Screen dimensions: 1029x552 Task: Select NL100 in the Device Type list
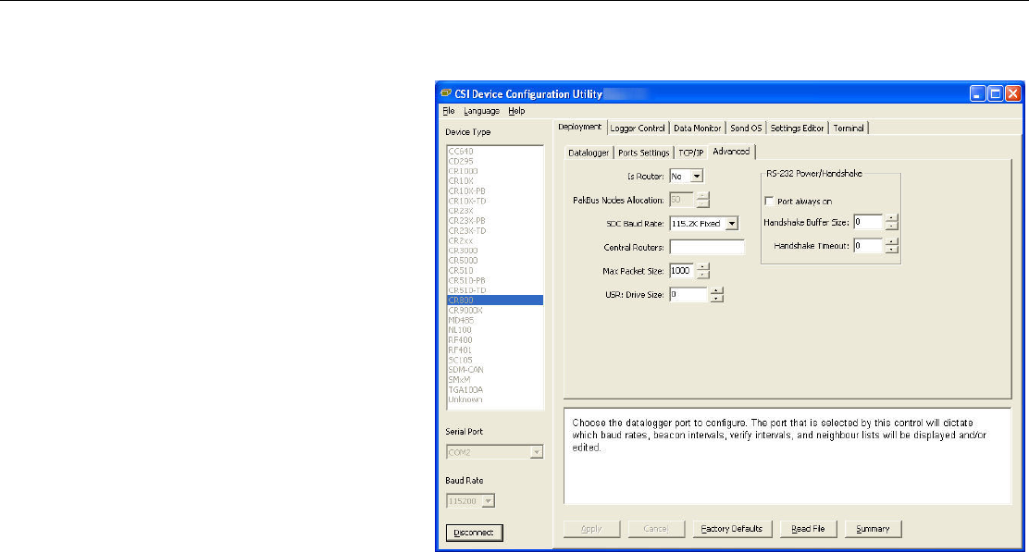pos(495,330)
